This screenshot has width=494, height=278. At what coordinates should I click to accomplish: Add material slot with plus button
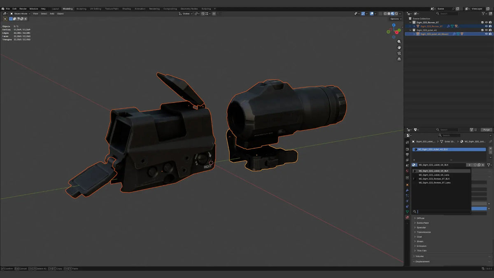[490, 148]
